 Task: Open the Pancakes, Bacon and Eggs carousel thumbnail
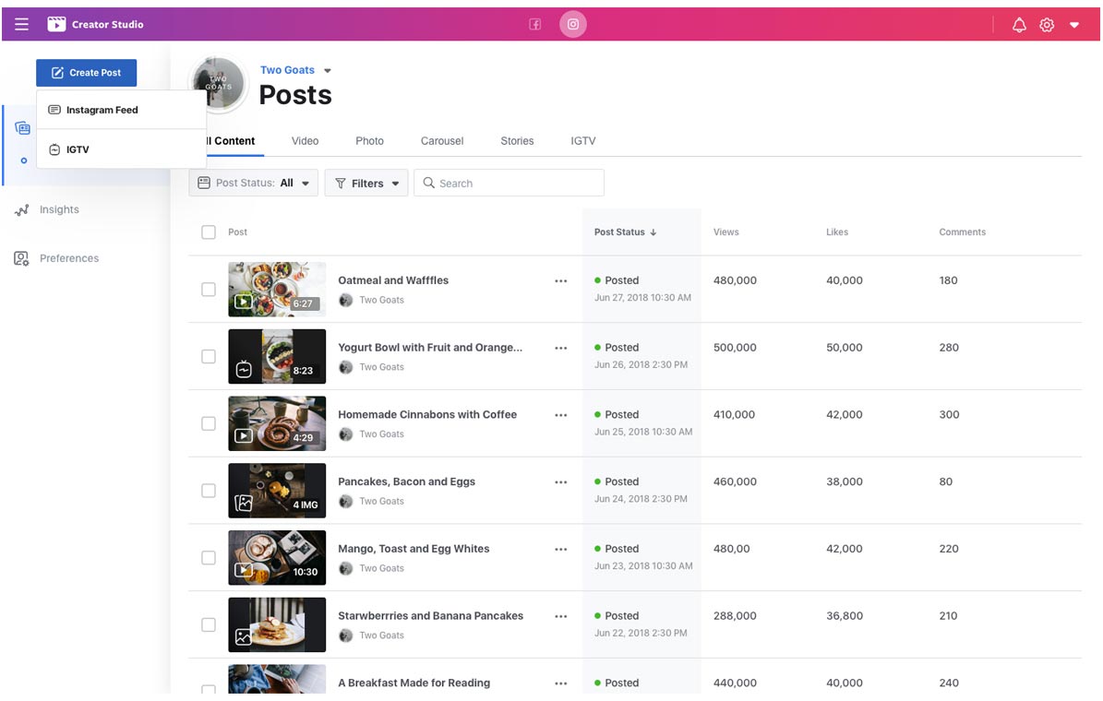coord(277,491)
